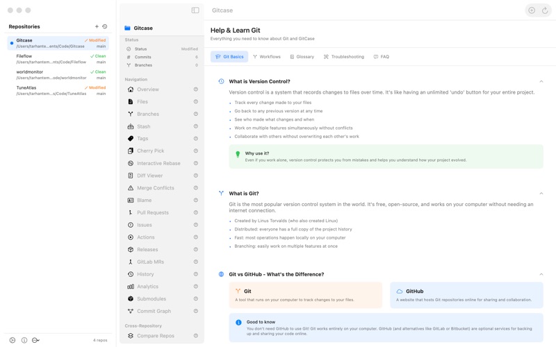Click the Releases box icon
556x347 pixels.
point(131,250)
